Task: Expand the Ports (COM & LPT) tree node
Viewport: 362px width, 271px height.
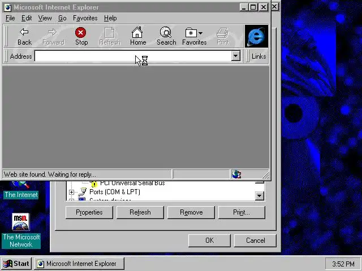Action: click(71, 192)
